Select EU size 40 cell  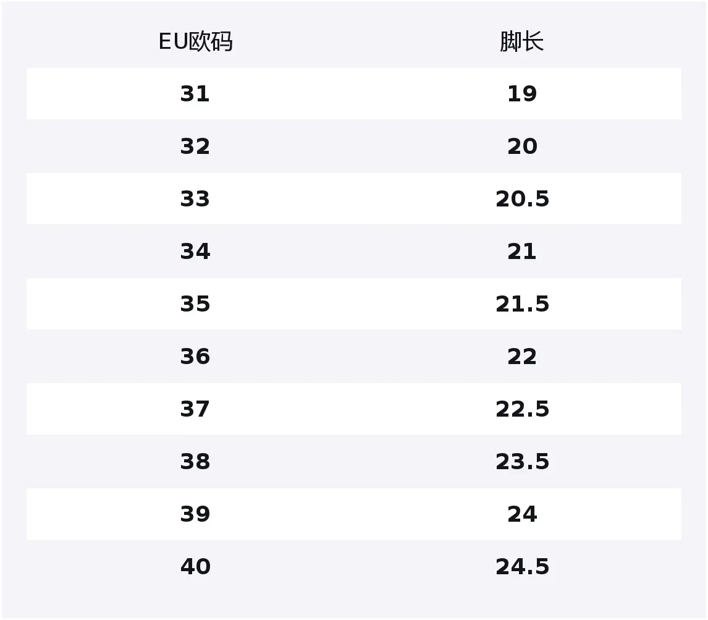point(195,567)
